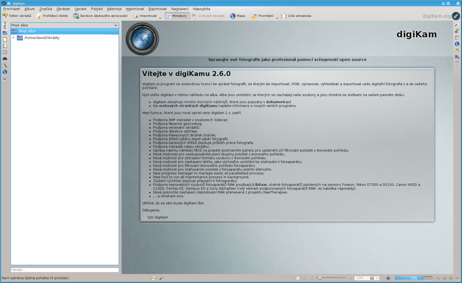Open the Fuzzy search wand sidebar icon
462x283 pixels.
click(5, 65)
